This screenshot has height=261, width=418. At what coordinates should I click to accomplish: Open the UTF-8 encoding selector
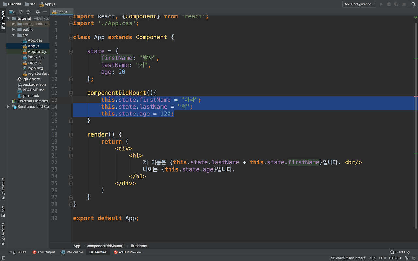(x=395, y=258)
